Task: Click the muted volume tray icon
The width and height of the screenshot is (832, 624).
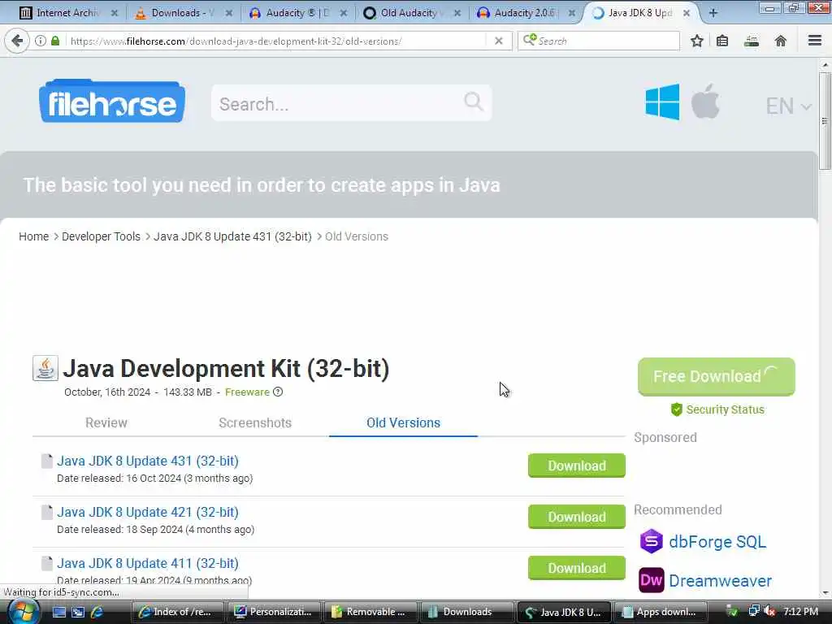Action: click(769, 612)
